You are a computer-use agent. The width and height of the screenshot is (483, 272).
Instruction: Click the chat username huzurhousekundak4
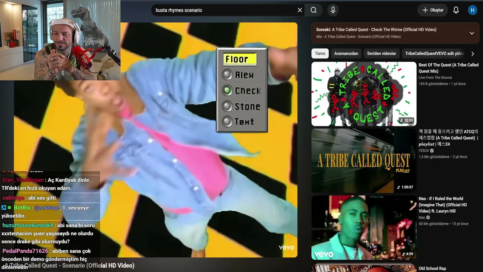coord(28,226)
